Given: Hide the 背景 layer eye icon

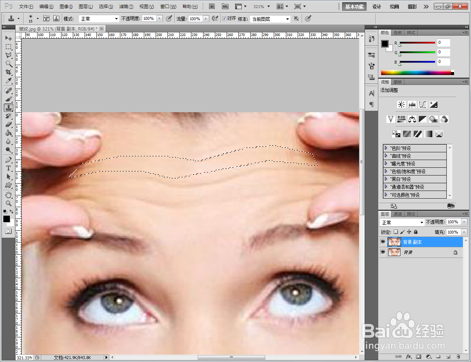Looking at the screenshot, I should click(383, 252).
